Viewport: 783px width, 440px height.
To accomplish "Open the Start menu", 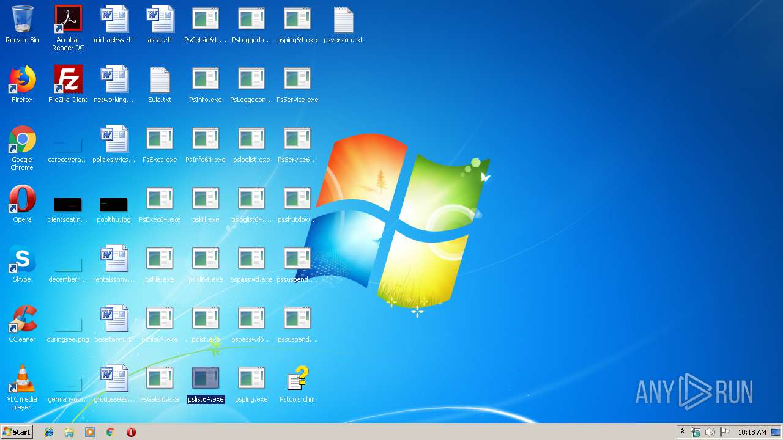I will tap(17, 432).
